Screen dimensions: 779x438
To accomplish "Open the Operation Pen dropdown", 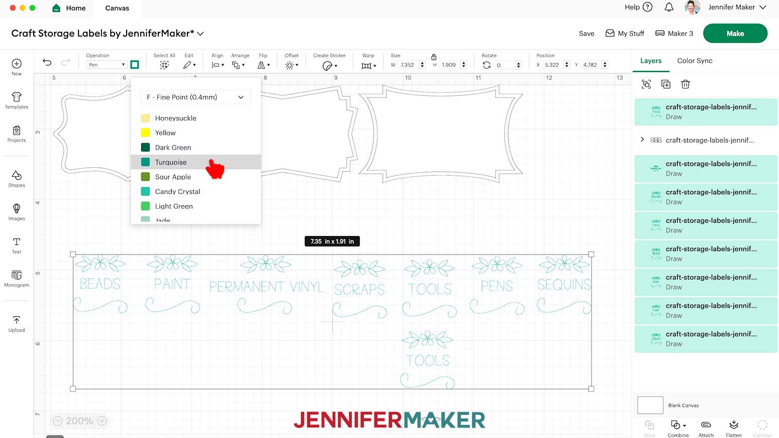I will (107, 65).
